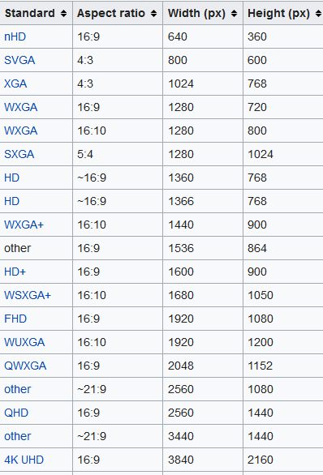Open the SVGA link
The width and height of the screenshot is (323, 475).
(x=19, y=60)
